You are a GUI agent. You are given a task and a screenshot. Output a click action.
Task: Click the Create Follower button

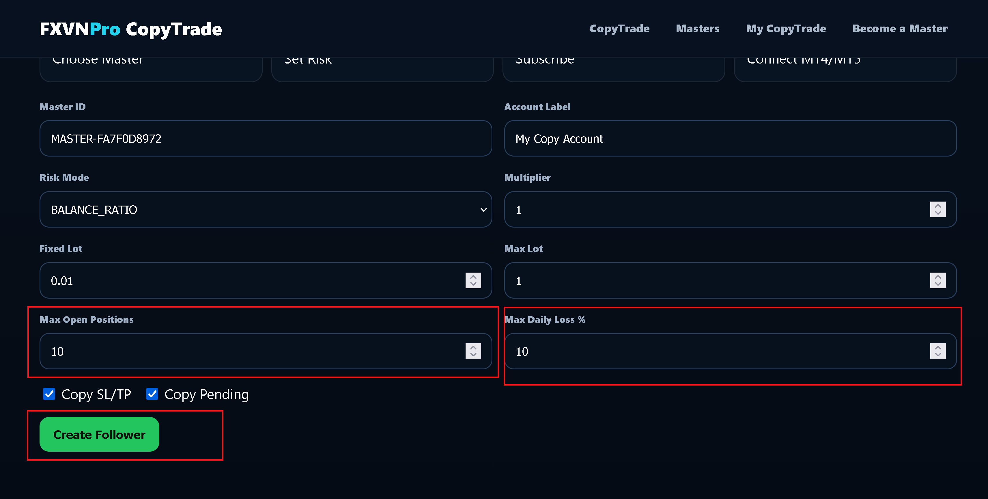99,434
